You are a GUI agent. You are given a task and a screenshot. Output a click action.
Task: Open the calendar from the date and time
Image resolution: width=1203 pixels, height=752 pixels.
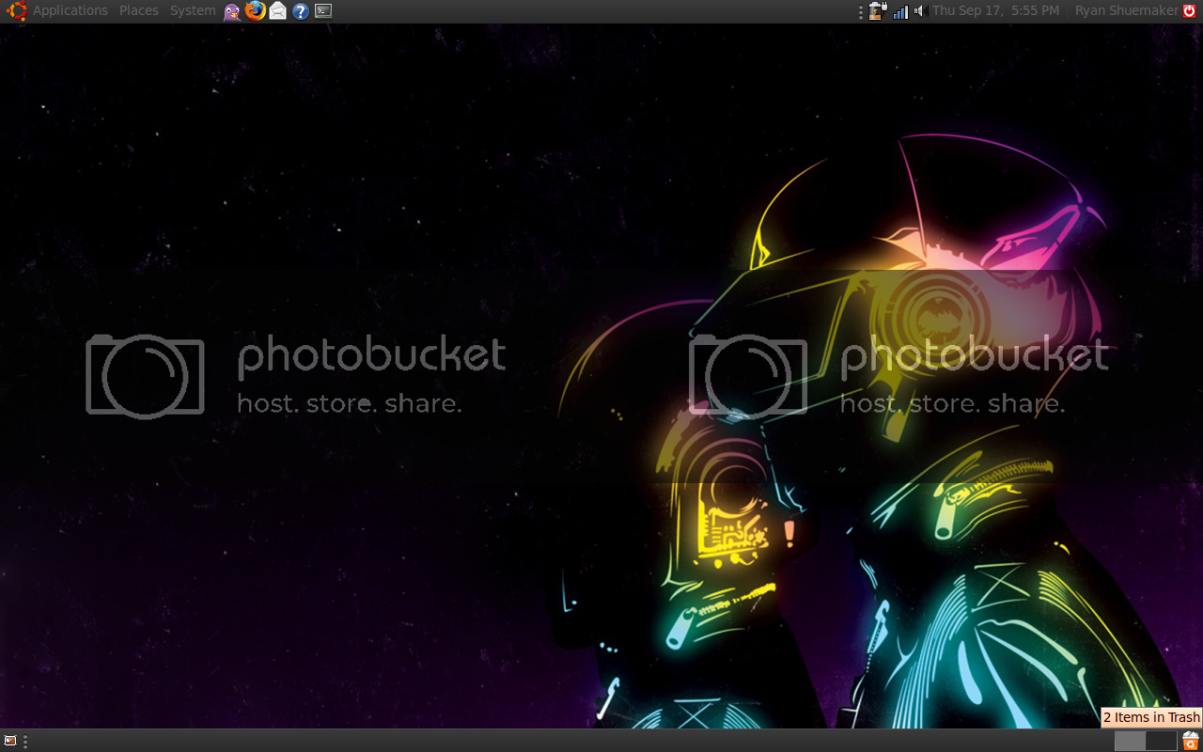click(x=995, y=11)
